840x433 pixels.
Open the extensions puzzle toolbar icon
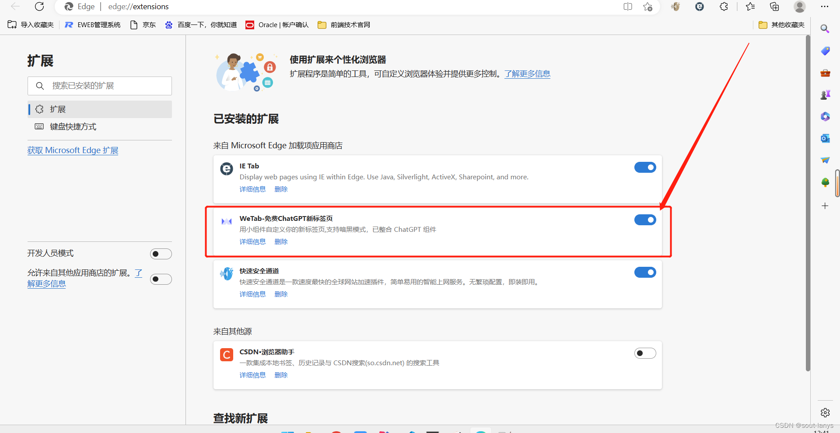(x=724, y=7)
